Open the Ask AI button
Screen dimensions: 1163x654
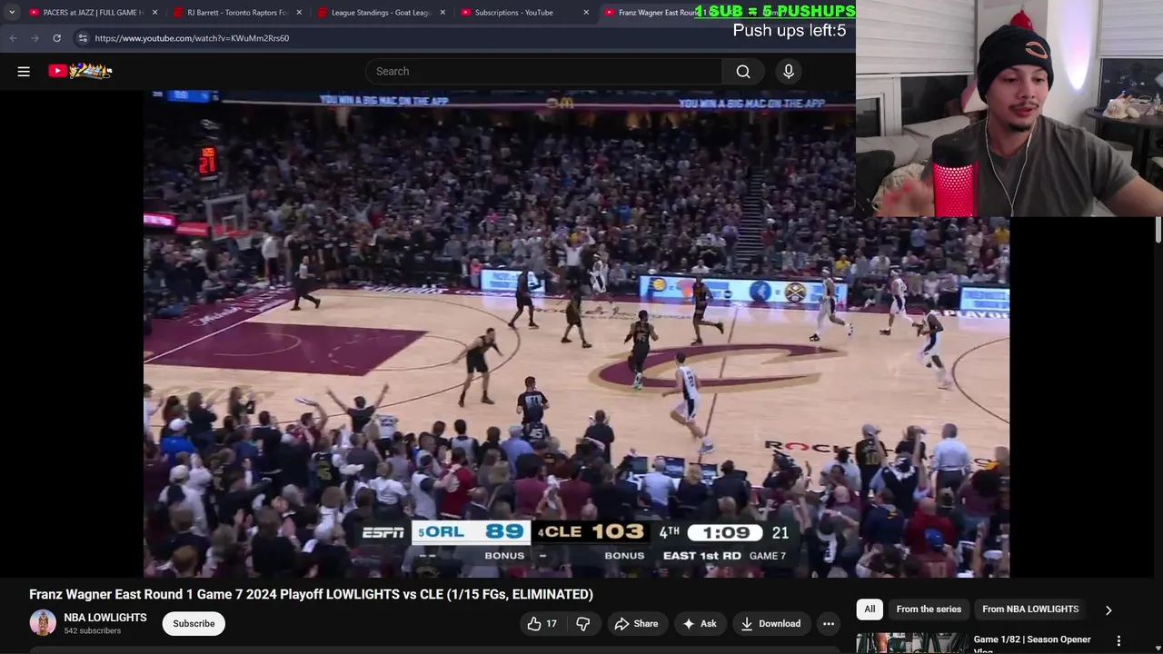700,623
